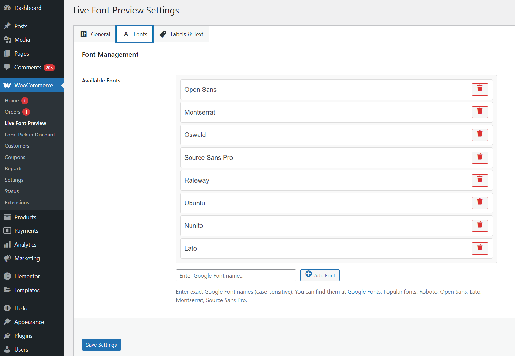Select the Marketing megaphone icon
This screenshot has width=515, height=356.
(7, 258)
